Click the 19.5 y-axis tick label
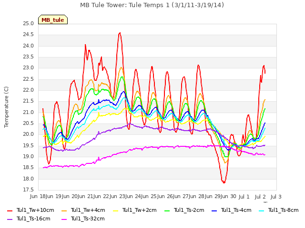This screenshot has width=305, height=228. pos(29,146)
